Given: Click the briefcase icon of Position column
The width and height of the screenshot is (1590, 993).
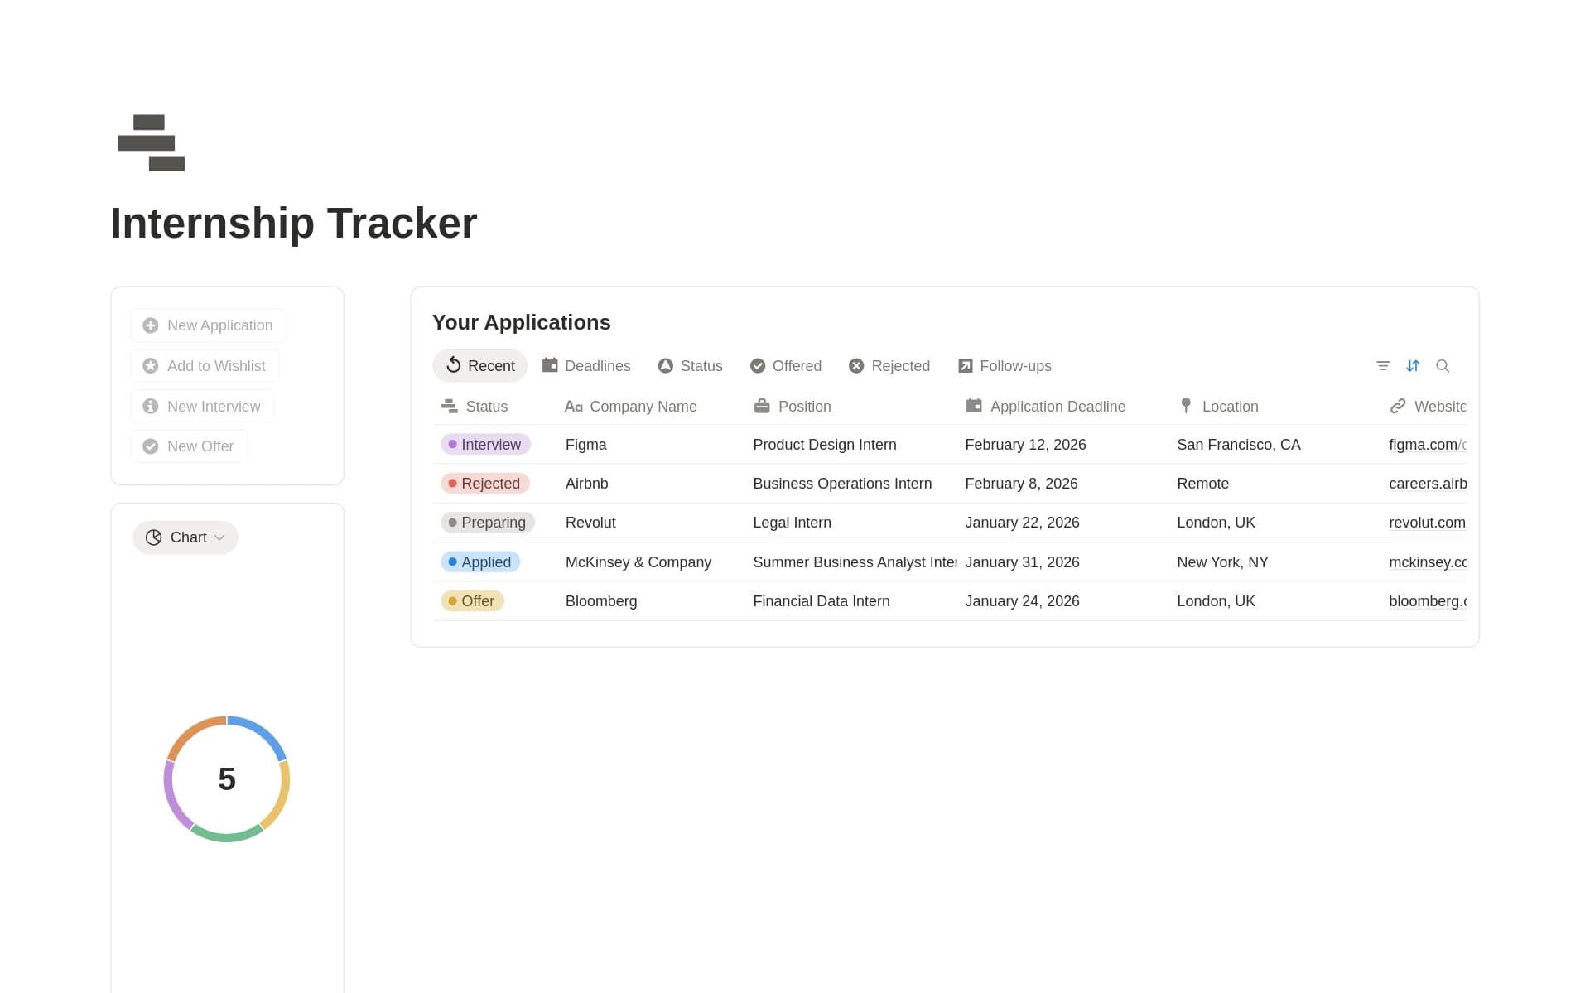Looking at the screenshot, I should pos(762,406).
